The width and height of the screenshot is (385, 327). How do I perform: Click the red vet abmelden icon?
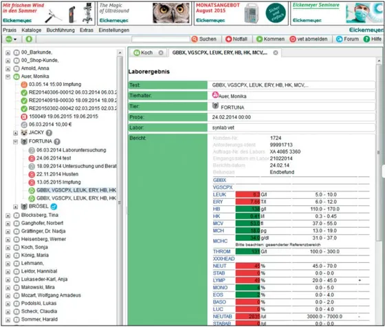point(293,39)
